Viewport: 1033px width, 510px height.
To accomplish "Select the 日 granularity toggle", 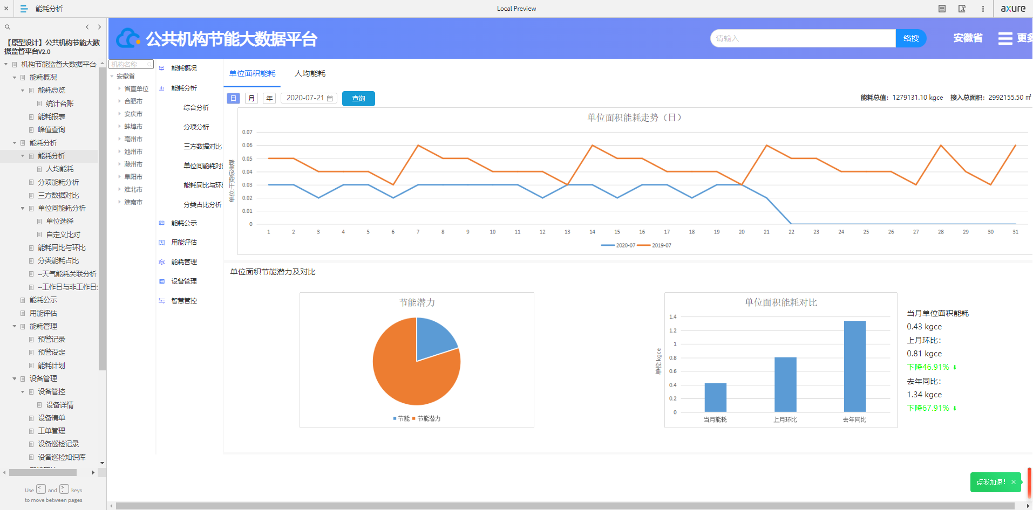I will pyautogui.click(x=233, y=98).
